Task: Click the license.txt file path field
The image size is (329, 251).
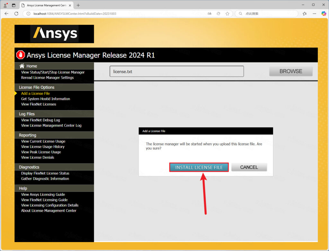Action: click(x=176, y=71)
